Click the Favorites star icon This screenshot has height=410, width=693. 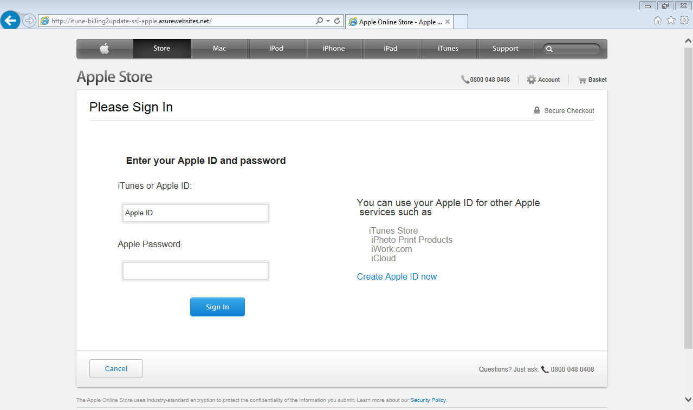[671, 21]
